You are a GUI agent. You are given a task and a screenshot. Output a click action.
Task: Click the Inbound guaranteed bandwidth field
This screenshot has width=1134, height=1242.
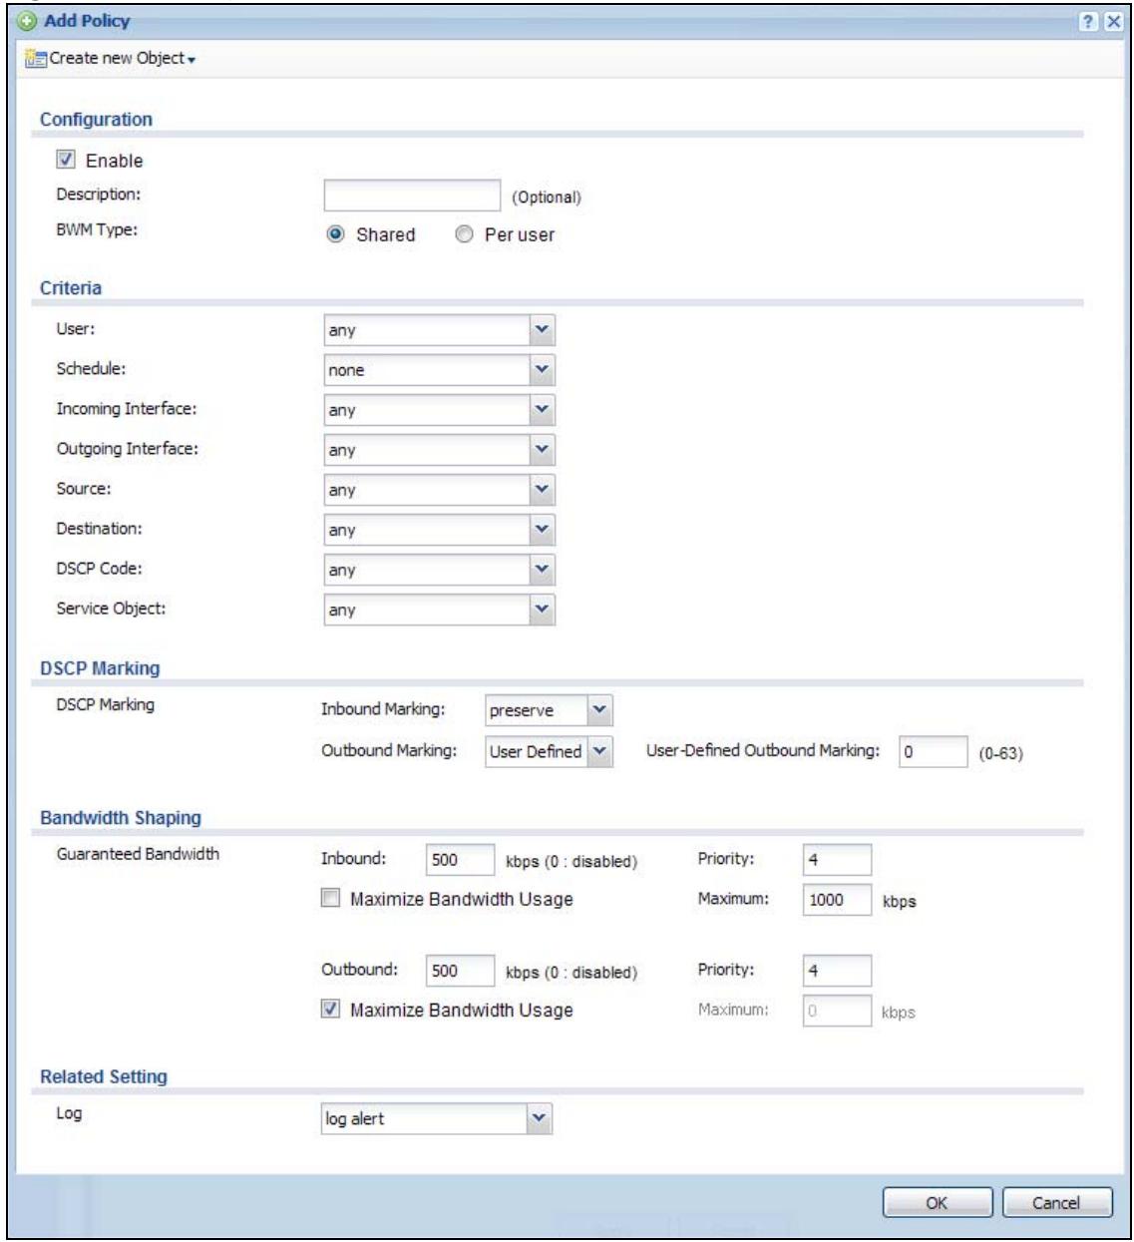click(x=460, y=860)
